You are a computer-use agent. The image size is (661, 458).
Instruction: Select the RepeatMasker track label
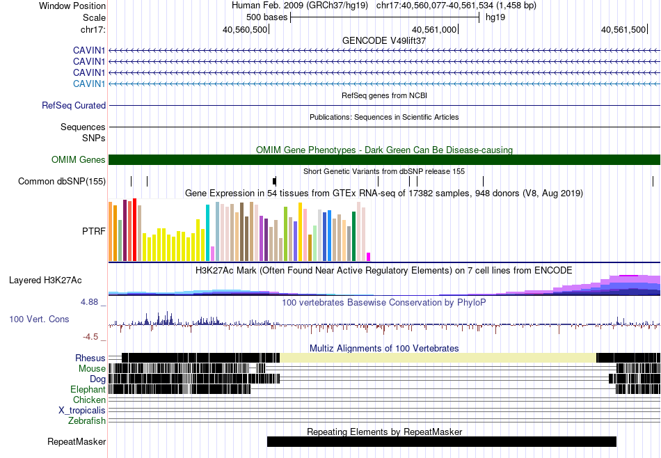click(x=77, y=442)
